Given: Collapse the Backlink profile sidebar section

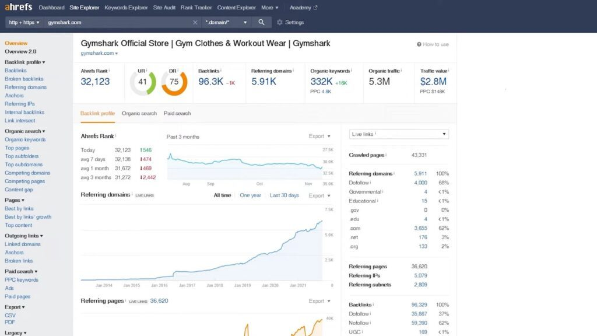Looking at the screenshot, I should (24, 62).
